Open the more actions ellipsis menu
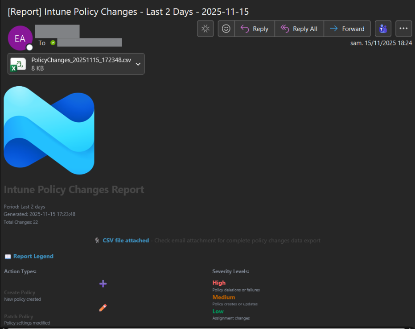 pos(403,28)
